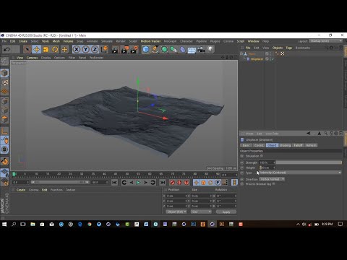Go to start of animation
The image size is (347, 260).
click(114, 183)
